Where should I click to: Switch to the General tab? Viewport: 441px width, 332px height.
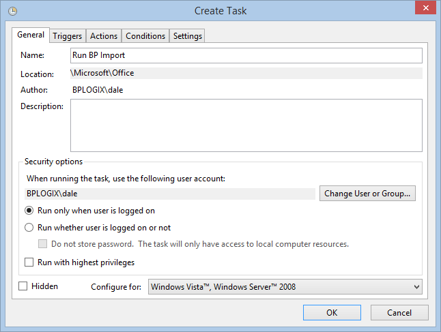click(31, 35)
